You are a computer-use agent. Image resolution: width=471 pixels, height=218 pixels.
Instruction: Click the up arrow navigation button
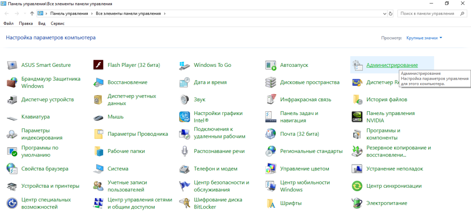coord(32,14)
